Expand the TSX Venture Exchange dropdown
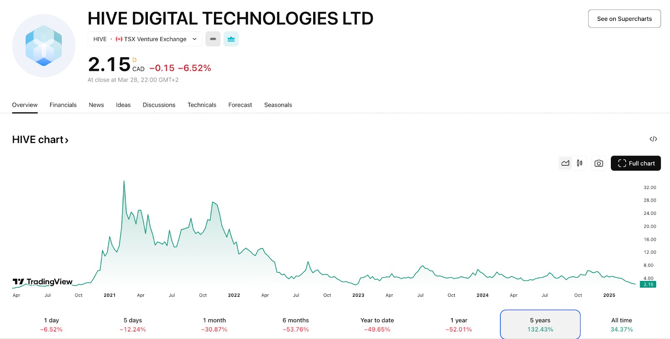 click(145, 39)
